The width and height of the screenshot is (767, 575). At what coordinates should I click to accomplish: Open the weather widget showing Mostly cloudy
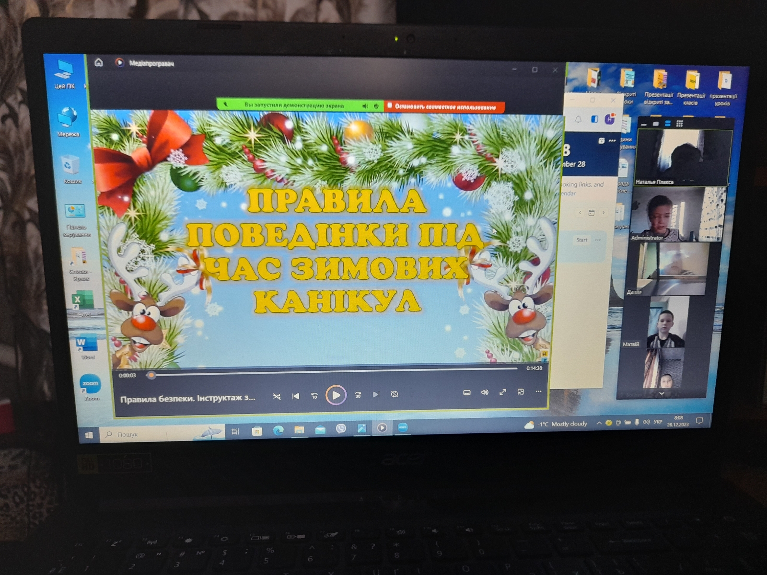[556, 424]
